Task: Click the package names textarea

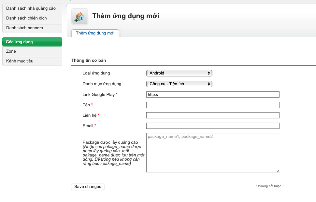Action: tap(213, 153)
